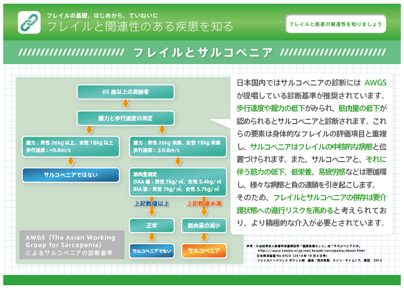
Task: Click the orange サルコペニア result box
Action: [x=204, y=251]
